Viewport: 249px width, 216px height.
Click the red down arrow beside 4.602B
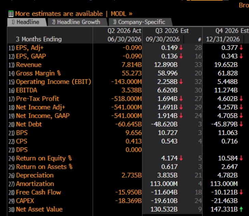(241, 99)
